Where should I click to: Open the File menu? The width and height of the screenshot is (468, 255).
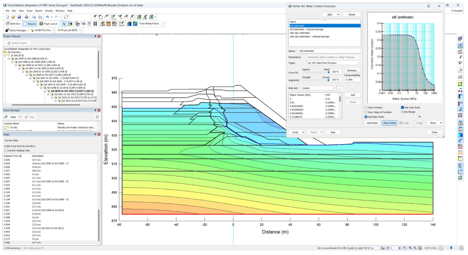7,11
